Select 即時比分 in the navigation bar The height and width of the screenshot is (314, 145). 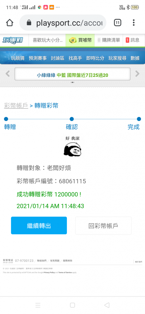coord(95,58)
